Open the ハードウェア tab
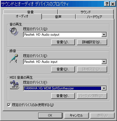The height and width of the screenshot is (121, 117). 95,17
